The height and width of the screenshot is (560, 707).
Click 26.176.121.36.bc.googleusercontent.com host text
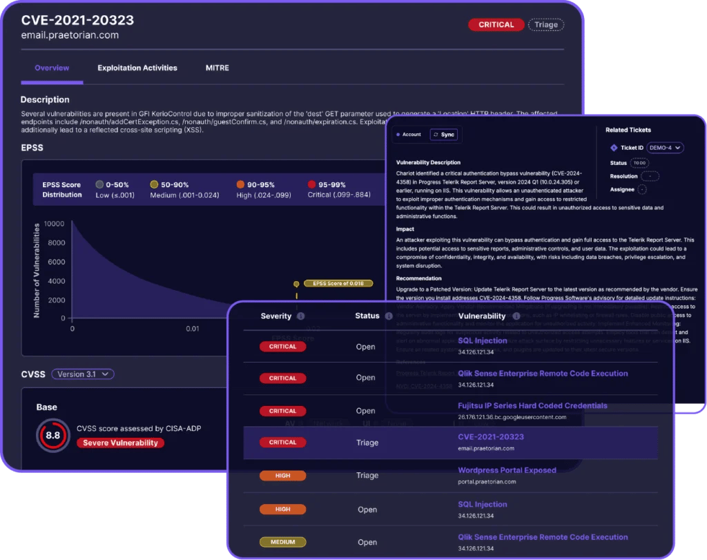pyautogui.click(x=512, y=417)
